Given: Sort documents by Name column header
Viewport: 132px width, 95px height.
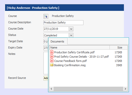Looking at the screenshot, I should click(79, 47).
